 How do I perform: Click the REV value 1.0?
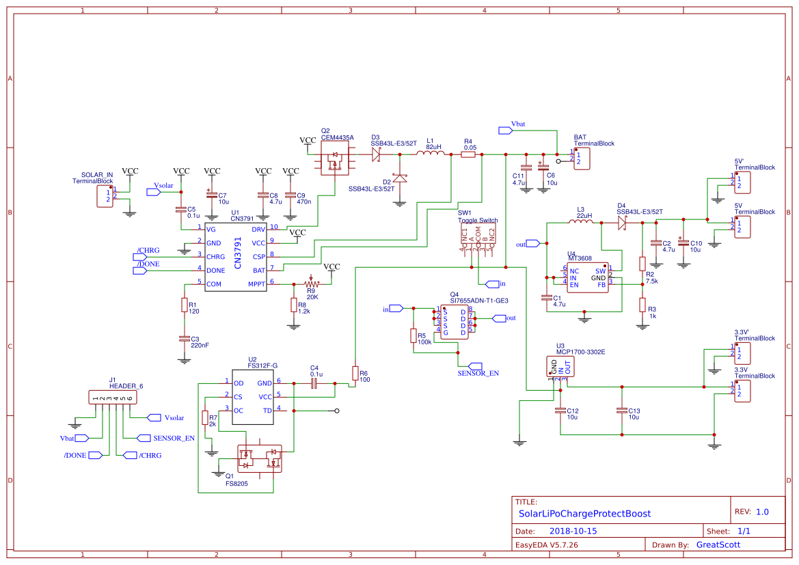pos(762,512)
